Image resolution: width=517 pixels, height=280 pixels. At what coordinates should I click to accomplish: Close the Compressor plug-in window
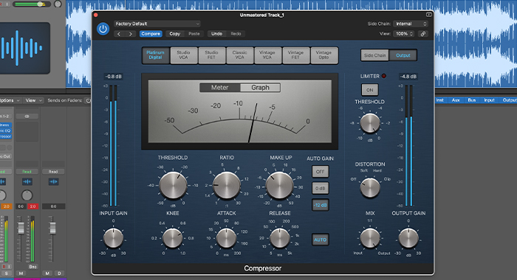(x=96, y=15)
